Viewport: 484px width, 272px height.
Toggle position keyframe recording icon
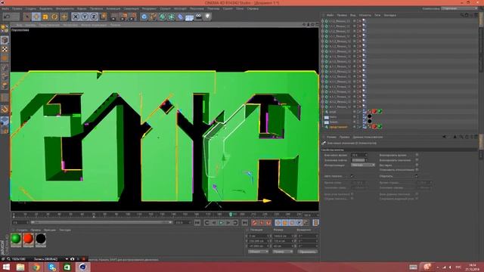point(278,222)
